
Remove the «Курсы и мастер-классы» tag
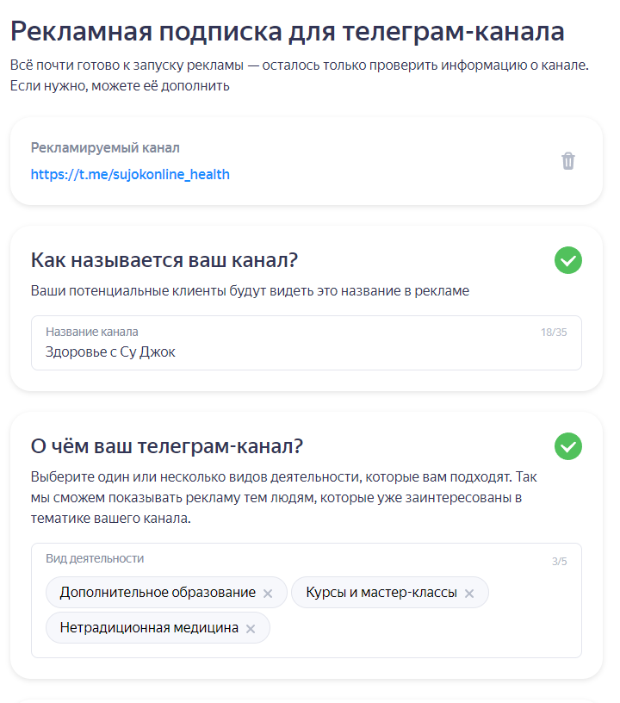pos(470,592)
